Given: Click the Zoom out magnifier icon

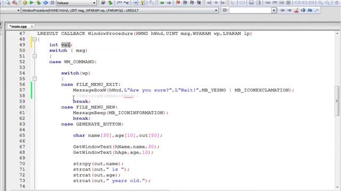Looking at the screenshot, I should (328, 3).
